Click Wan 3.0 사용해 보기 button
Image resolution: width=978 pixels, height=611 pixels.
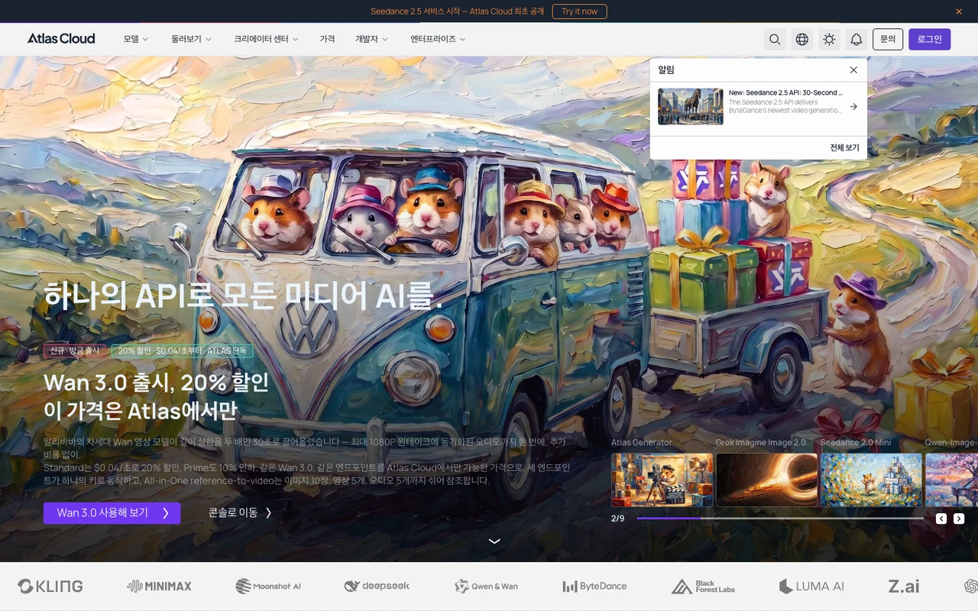pyautogui.click(x=112, y=513)
